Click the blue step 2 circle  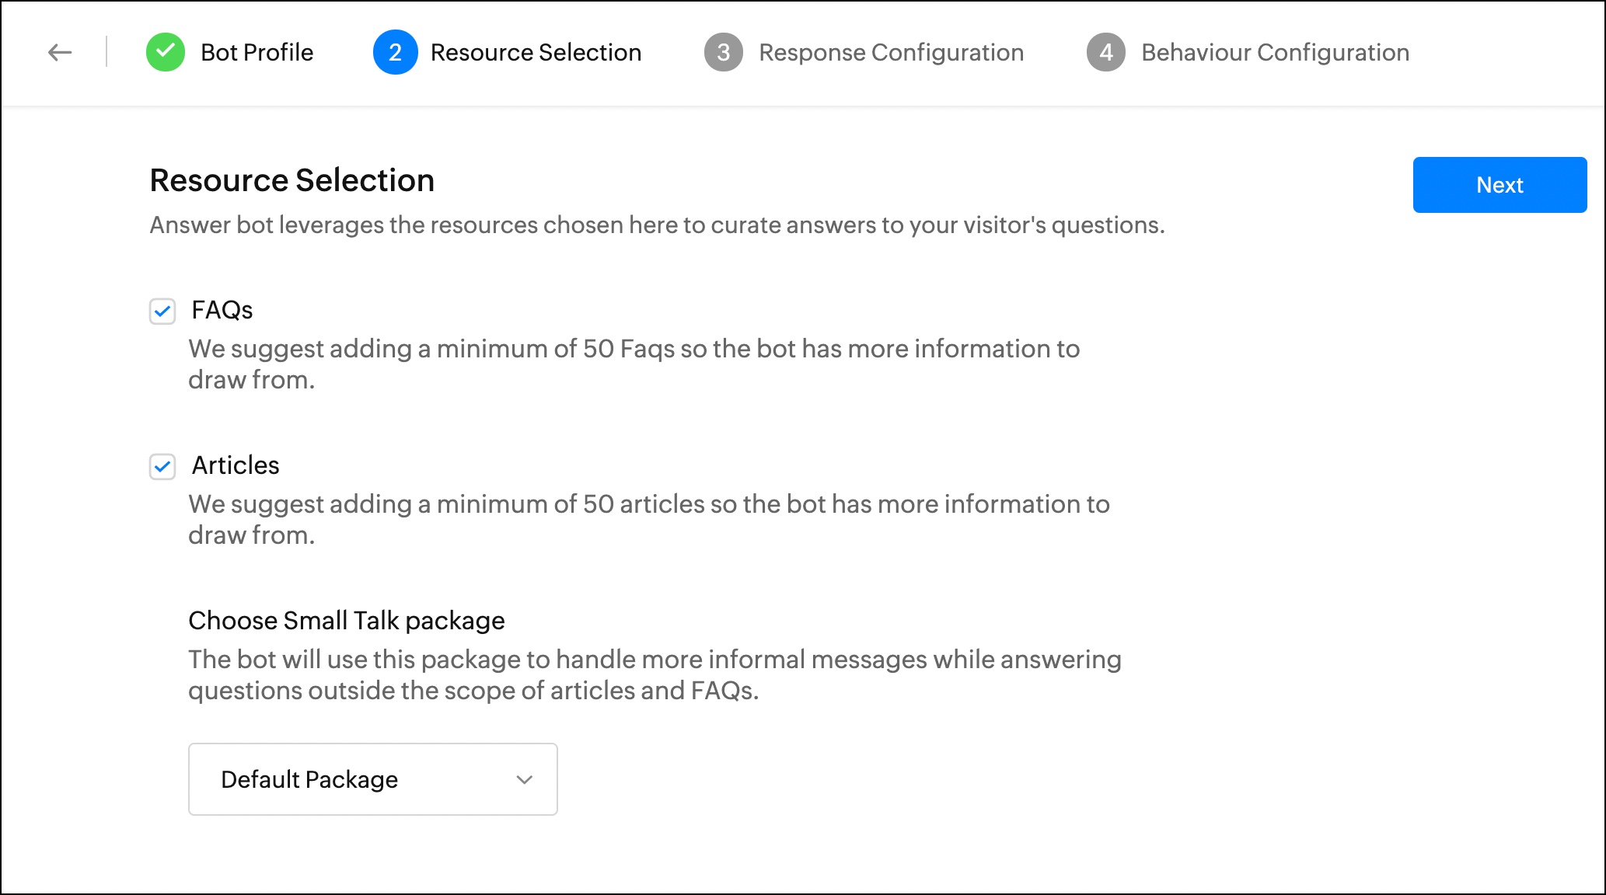[x=395, y=53]
